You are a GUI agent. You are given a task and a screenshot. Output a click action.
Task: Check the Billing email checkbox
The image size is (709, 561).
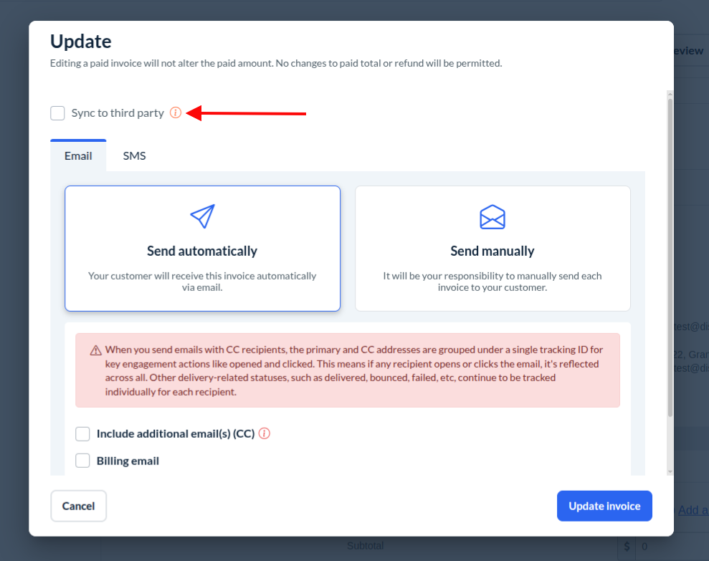83,461
